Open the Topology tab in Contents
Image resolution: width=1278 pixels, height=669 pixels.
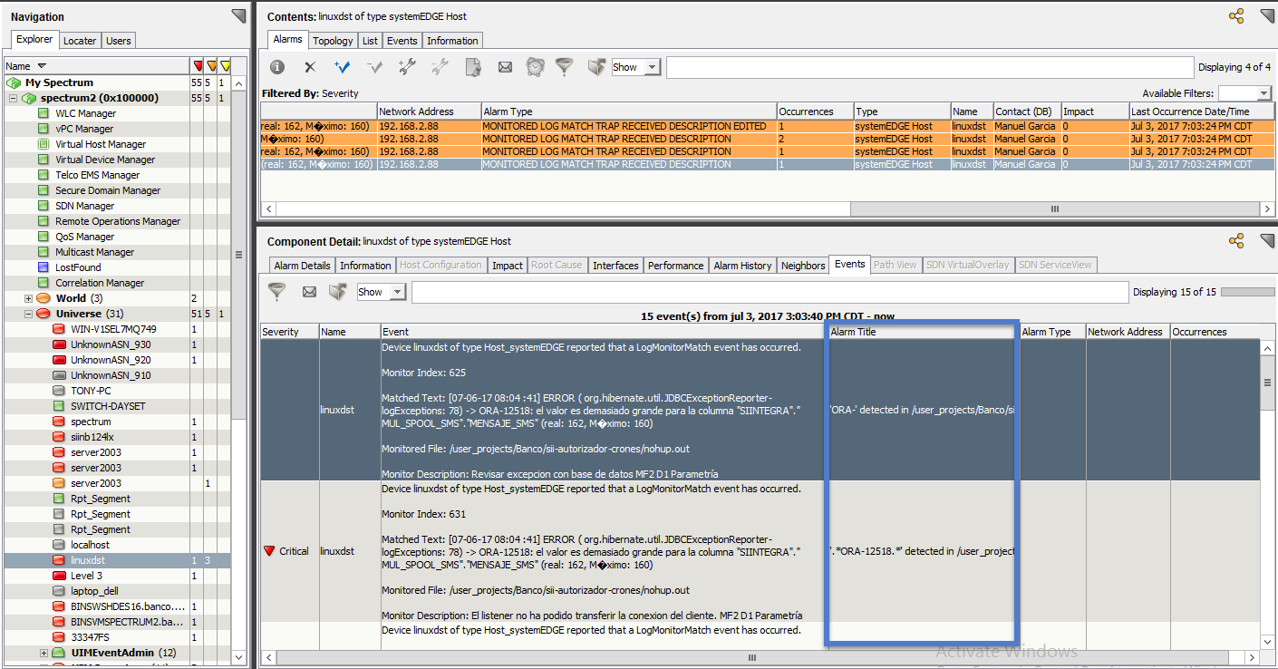pyautogui.click(x=333, y=41)
